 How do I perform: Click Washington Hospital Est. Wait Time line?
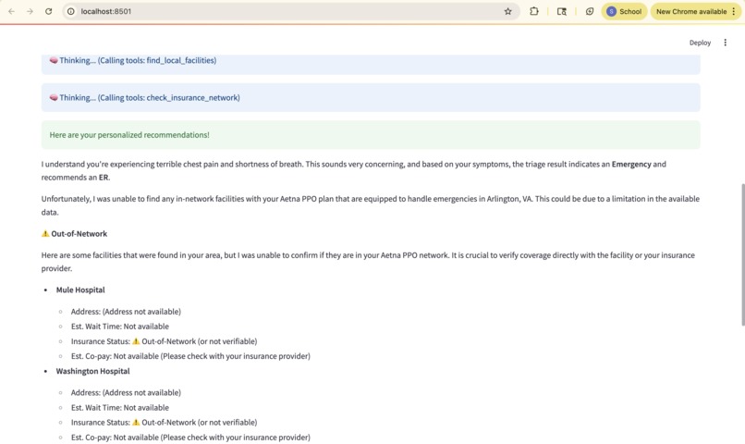tap(120, 408)
